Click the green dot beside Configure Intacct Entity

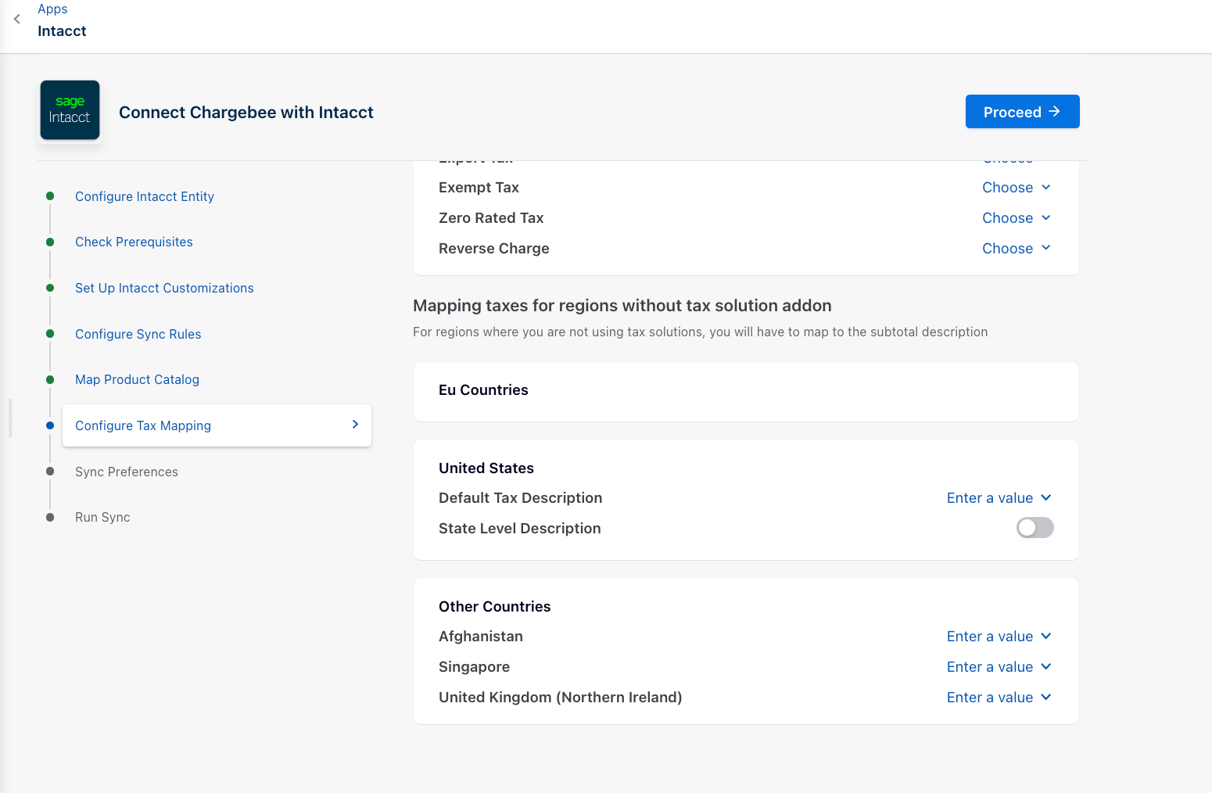[x=50, y=196]
